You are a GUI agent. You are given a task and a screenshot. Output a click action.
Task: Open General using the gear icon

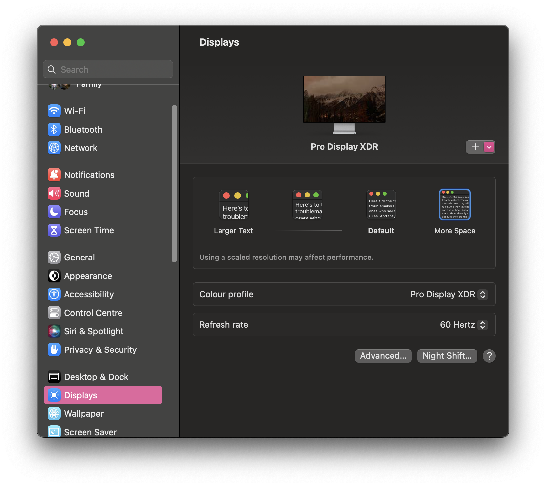(x=54, y=257)
